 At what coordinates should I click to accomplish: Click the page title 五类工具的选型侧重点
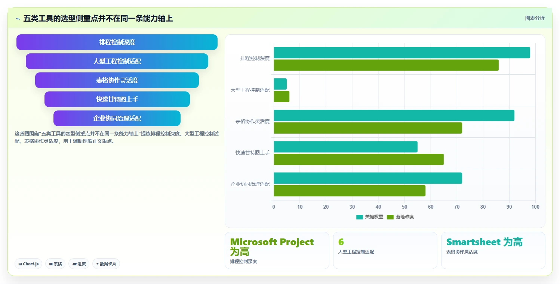click(98, 18)
